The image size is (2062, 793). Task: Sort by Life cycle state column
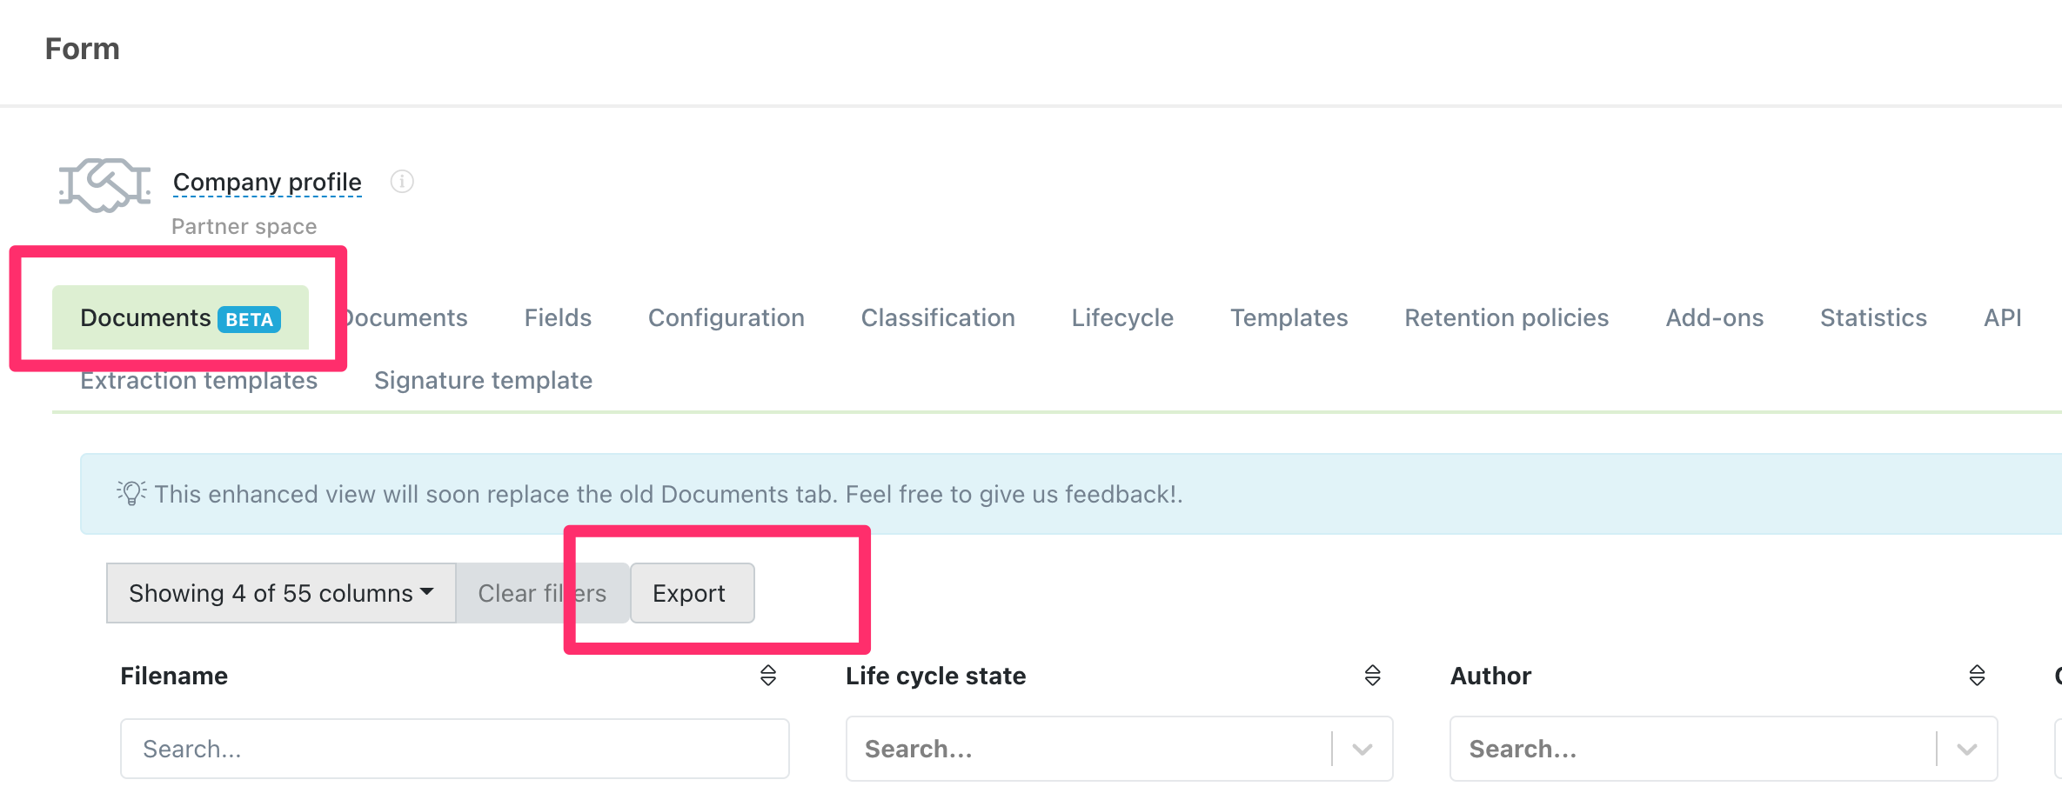[1373, 676]
